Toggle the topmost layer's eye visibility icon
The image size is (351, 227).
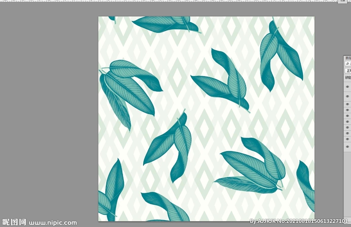(x=348, y=87)
